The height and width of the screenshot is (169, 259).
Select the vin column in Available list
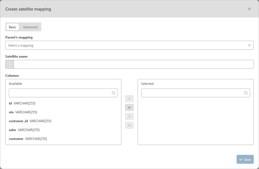click(x=23, y=112)
